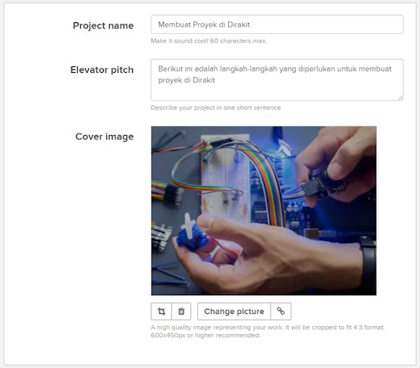Click inside the Elevator pitch text area

pos(277,80)
